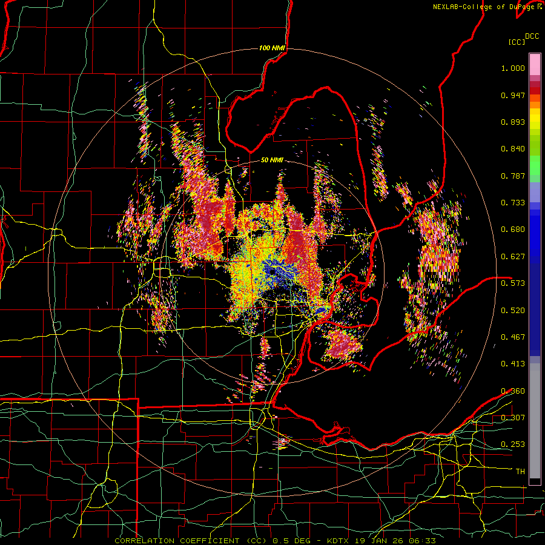Screen dimensions: 545x545
Task: Click the 0.947 scale value
Action: pos(513,95)
